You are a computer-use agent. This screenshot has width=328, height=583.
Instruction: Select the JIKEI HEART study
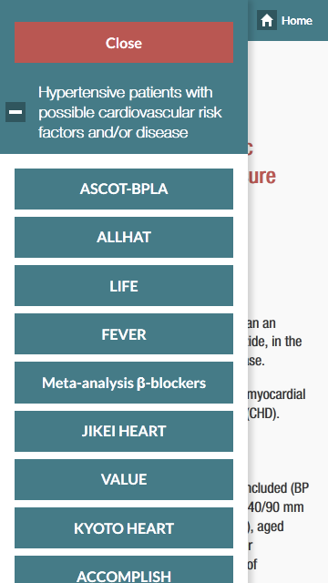pyautogui.click(x=124, y=431)
